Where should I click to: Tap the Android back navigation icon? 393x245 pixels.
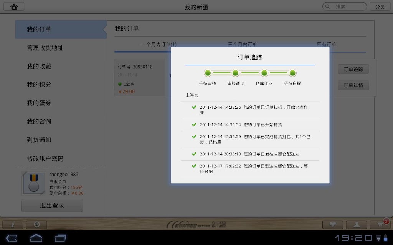(12, 238)
